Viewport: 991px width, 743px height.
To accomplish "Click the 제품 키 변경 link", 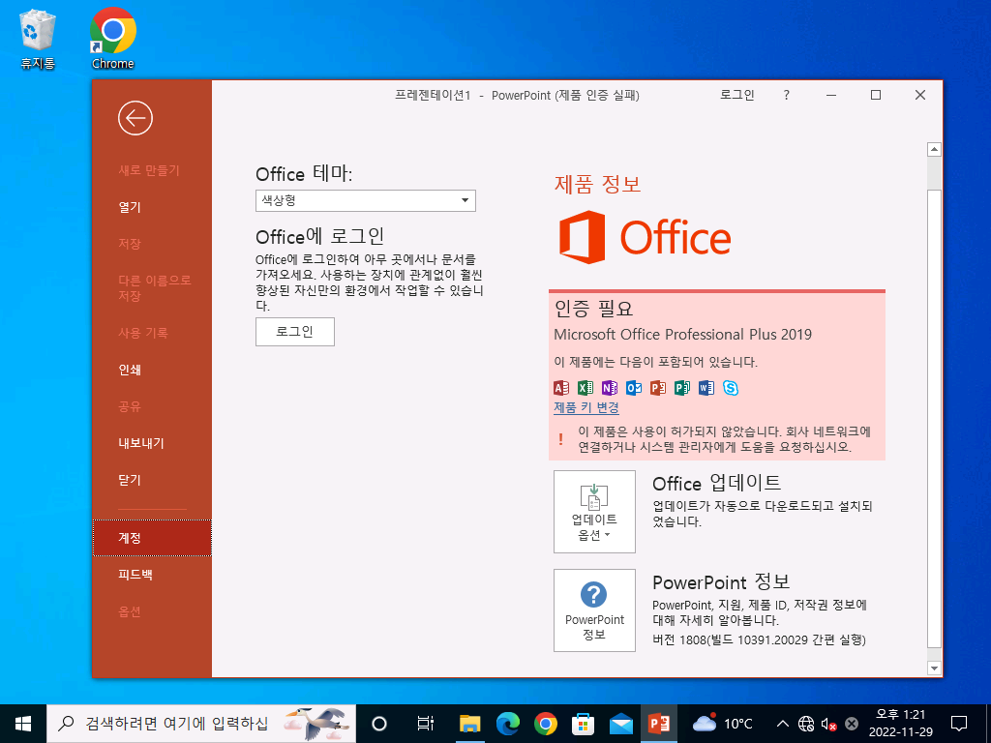I will [586, 407].
